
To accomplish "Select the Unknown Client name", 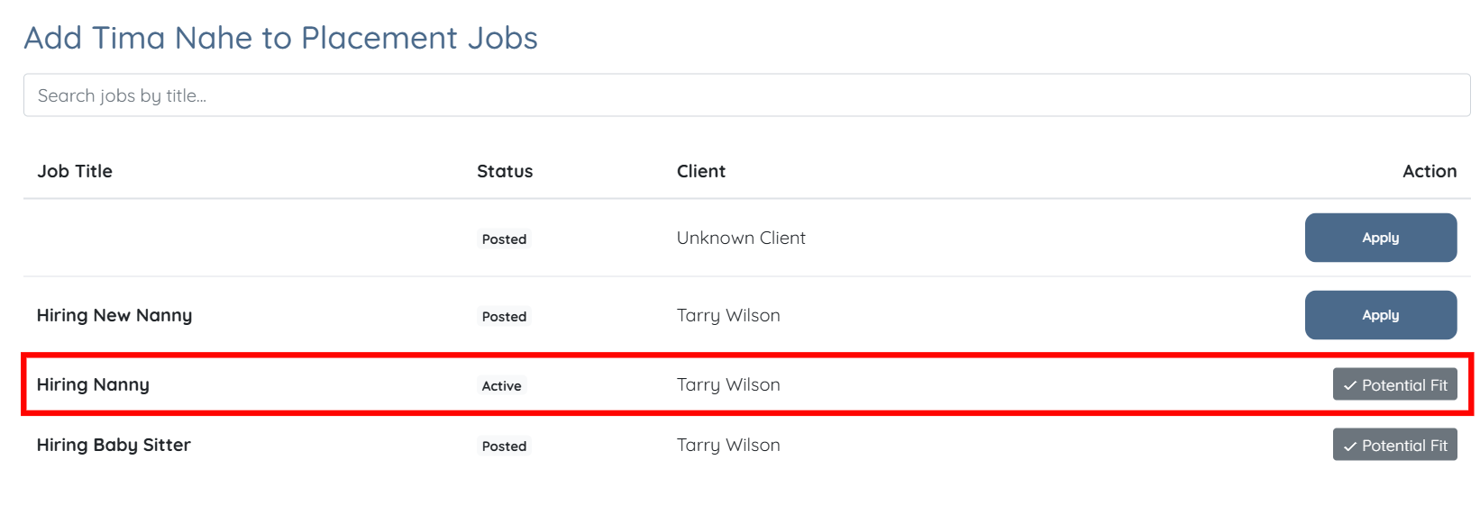I will point(741,238).
